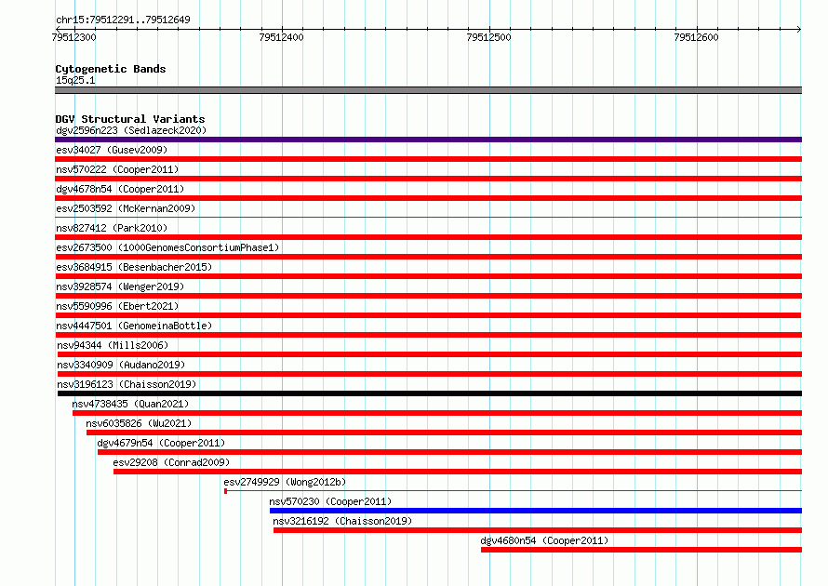This screenshot has width=828, height=586.
Task: Open nsv3928574 (Wenger2019) label
Action: click(120, 286)
